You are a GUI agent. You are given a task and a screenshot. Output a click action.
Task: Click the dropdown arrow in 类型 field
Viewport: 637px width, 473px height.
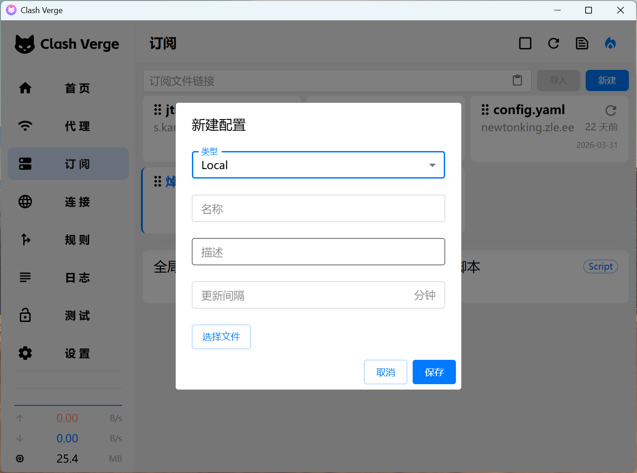[x=432, y=165]
